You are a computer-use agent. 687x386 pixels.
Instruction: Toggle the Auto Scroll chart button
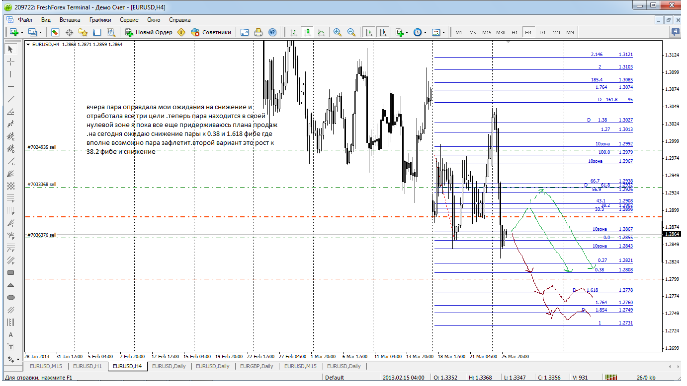(368, 32)
